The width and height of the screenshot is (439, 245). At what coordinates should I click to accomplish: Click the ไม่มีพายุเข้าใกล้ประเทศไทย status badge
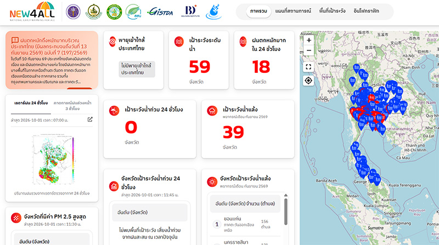(x=137, y=69)
